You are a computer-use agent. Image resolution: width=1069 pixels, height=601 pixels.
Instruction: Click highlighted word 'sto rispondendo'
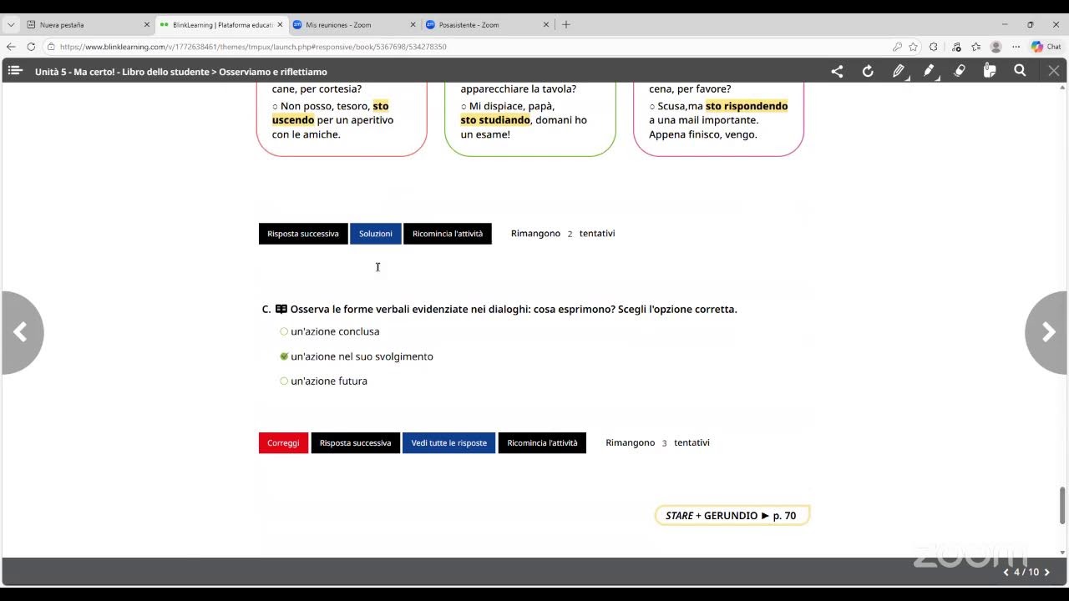pyautogui.click(x=747, y=106)
